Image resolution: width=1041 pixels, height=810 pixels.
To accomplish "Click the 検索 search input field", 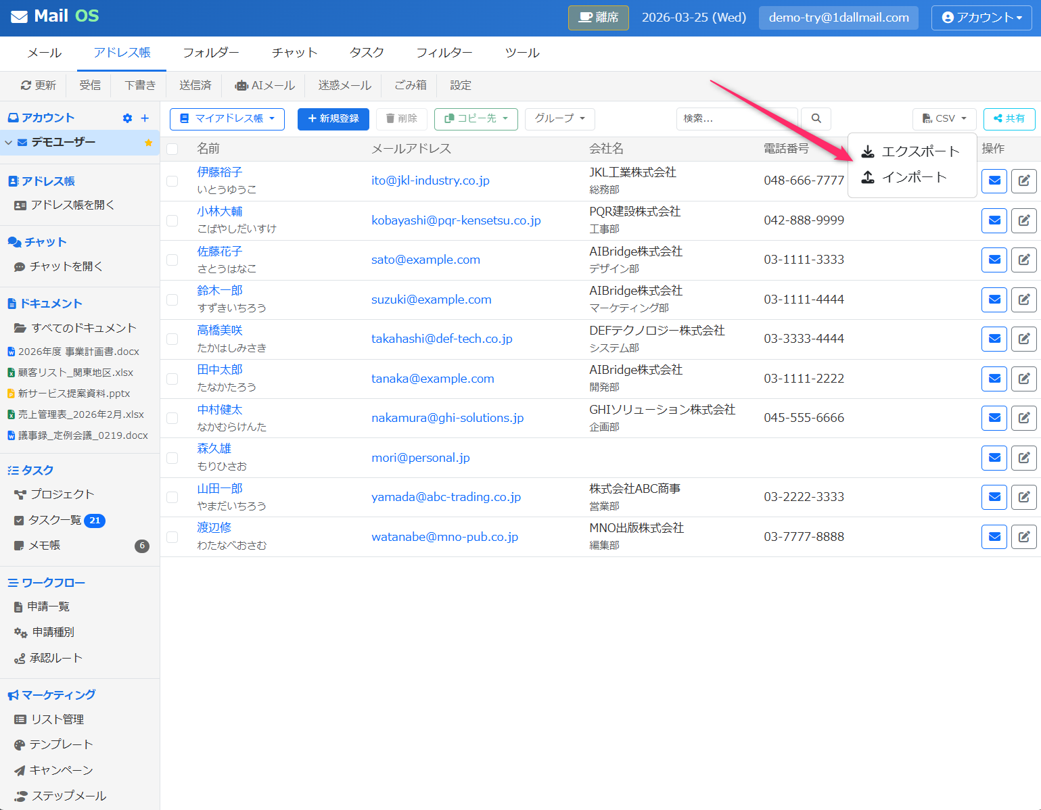I will pos(737,119).
